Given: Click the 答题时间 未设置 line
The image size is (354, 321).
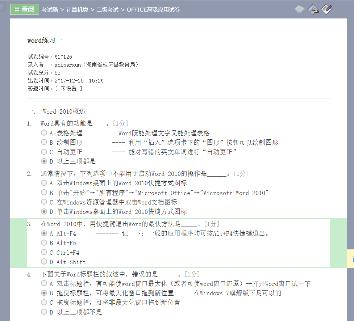Looking at the screenshot, I should pos(55,89).
